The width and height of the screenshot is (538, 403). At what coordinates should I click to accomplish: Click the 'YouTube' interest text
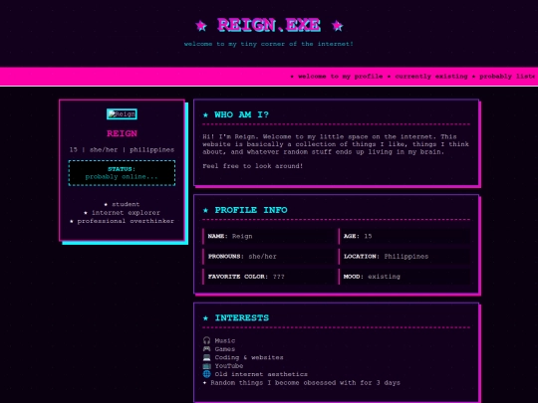[229, 366]
